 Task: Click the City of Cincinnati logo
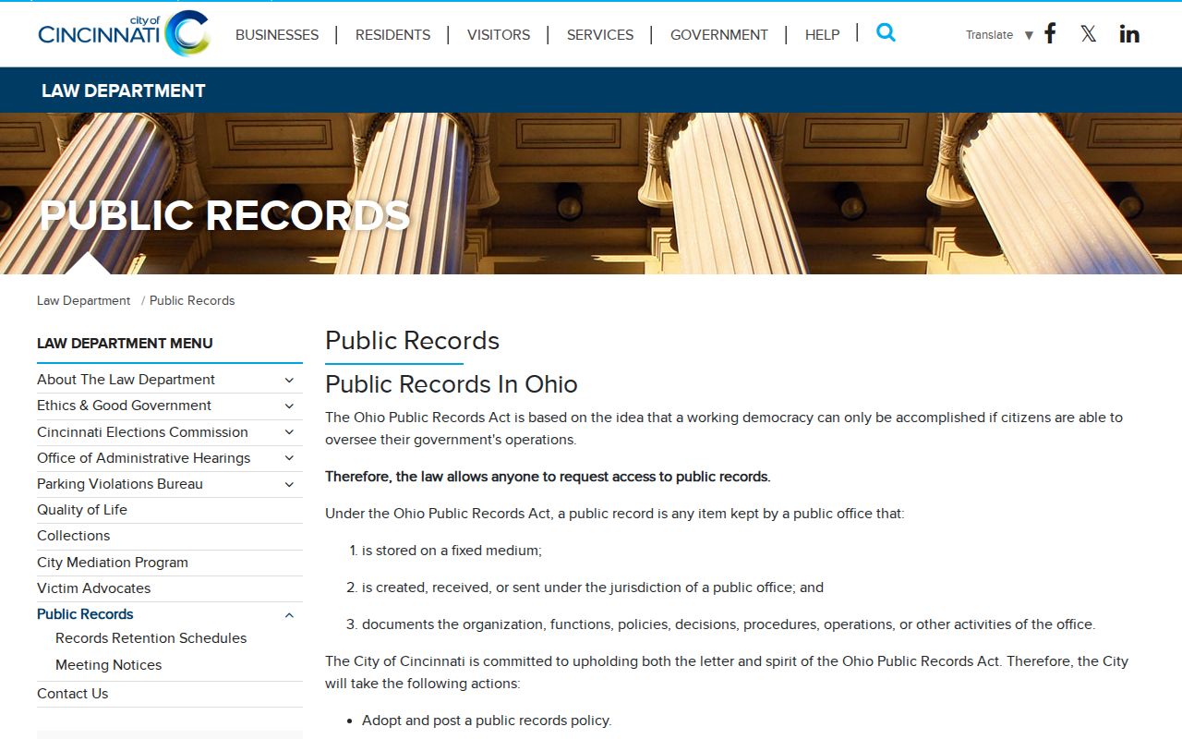124,33
